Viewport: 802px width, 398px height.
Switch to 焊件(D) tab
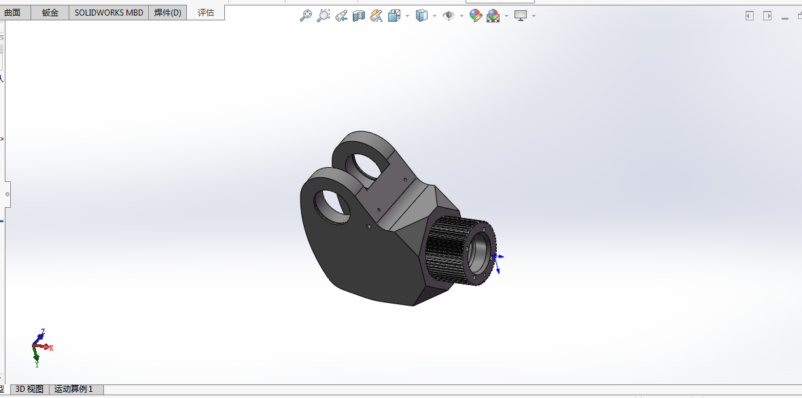click(168, 13)
